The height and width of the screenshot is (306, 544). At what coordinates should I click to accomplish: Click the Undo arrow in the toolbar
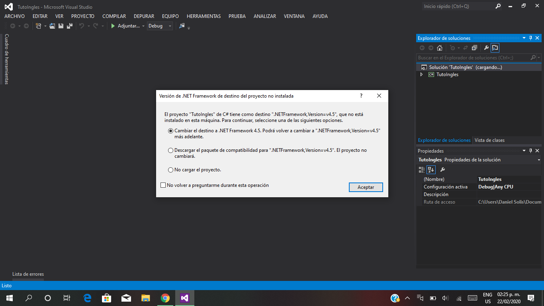click(x=82, y=26)
